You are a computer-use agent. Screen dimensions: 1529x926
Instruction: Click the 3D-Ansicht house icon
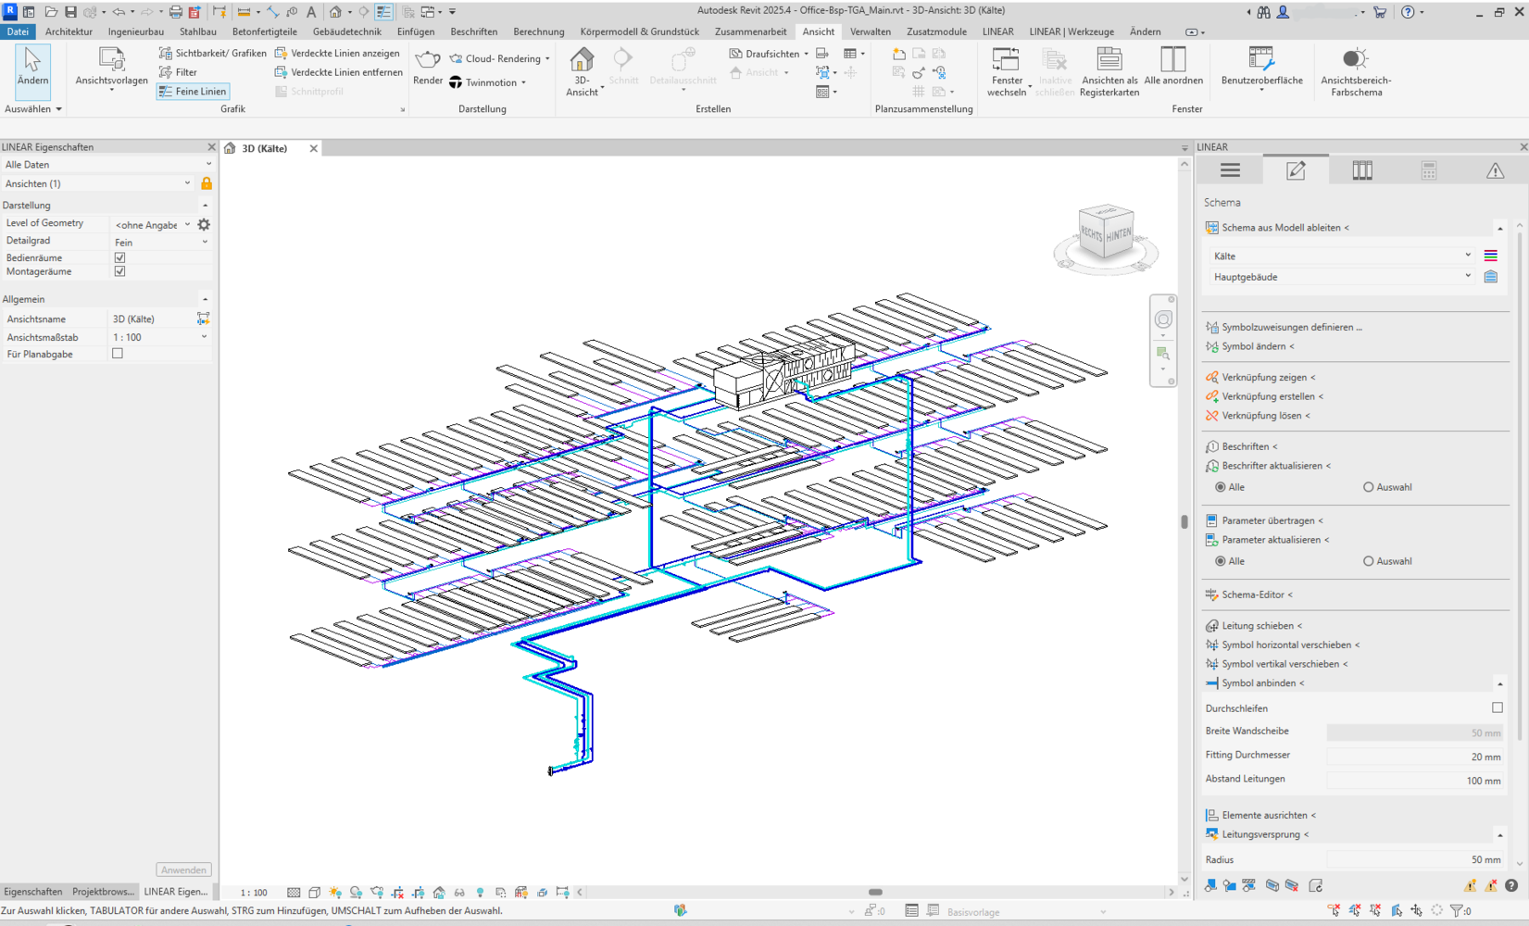point(582,61)
